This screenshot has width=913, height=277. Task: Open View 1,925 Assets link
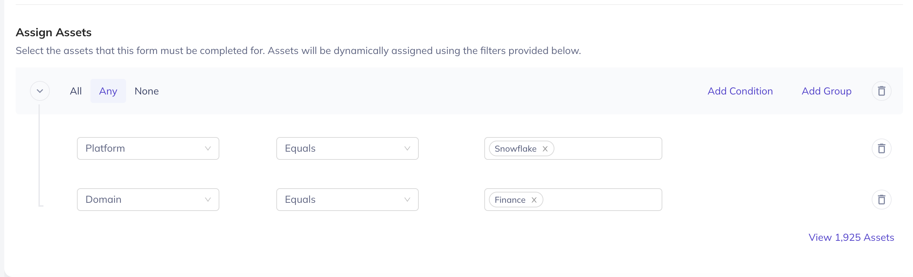point(851,237)
